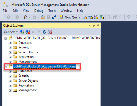The width and height of the screenshot is (137, 106).
Task: Open the New Project dropdown arrow
Action: click(x=30, y=17)
